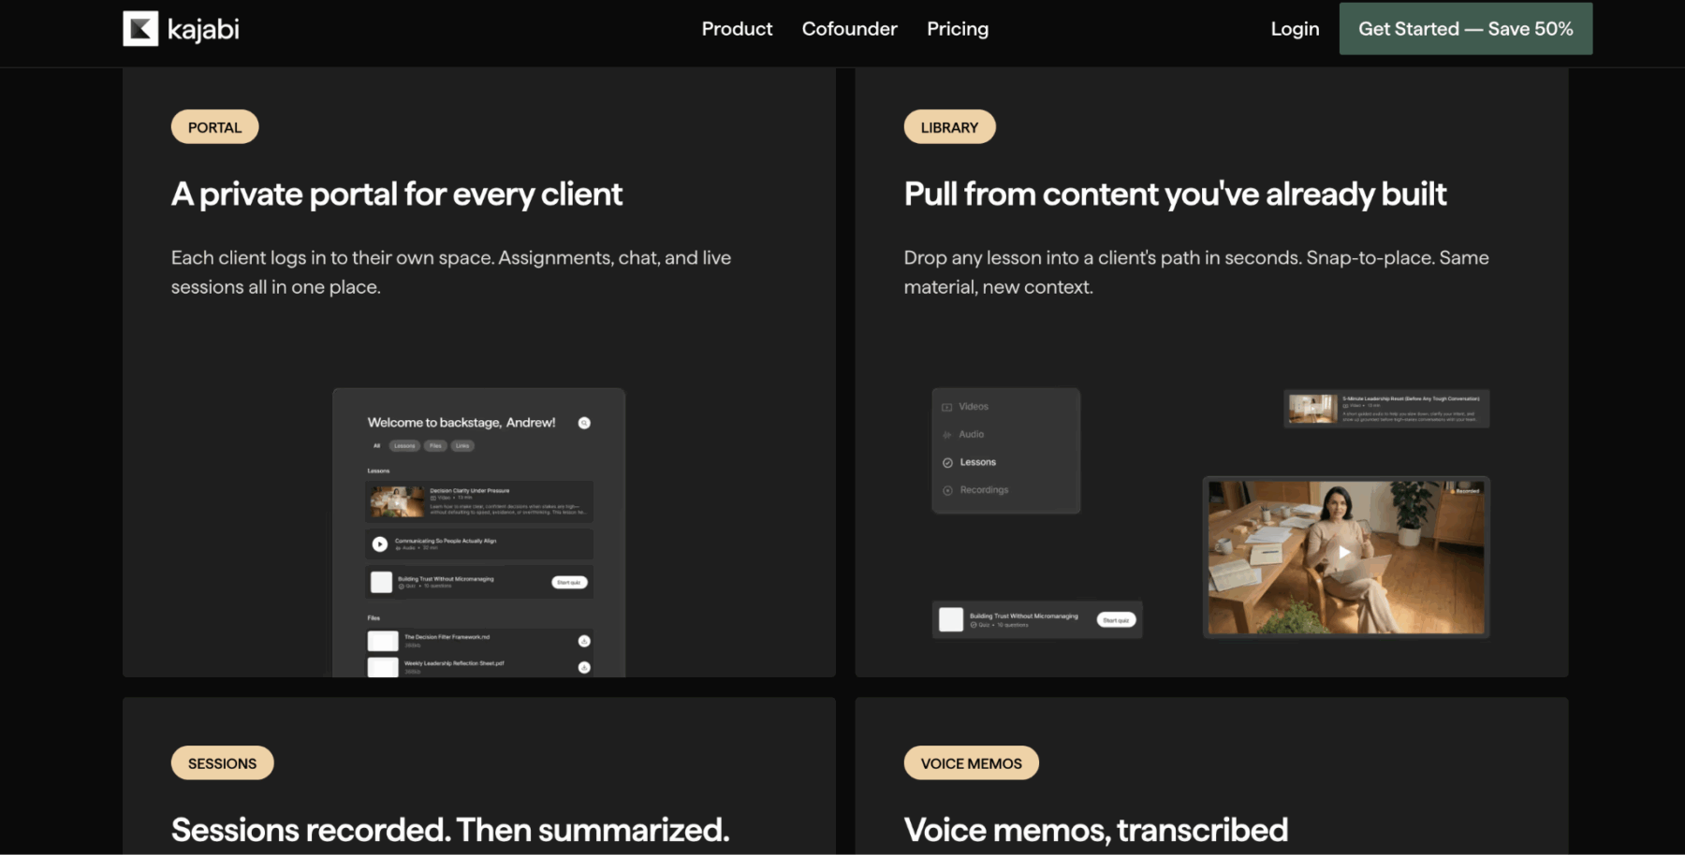Viewport: 1685px width, 855px height.
Task: Click the Lessons section label in portal mockup
Action: pyautogui.click(x=378, y=471)
